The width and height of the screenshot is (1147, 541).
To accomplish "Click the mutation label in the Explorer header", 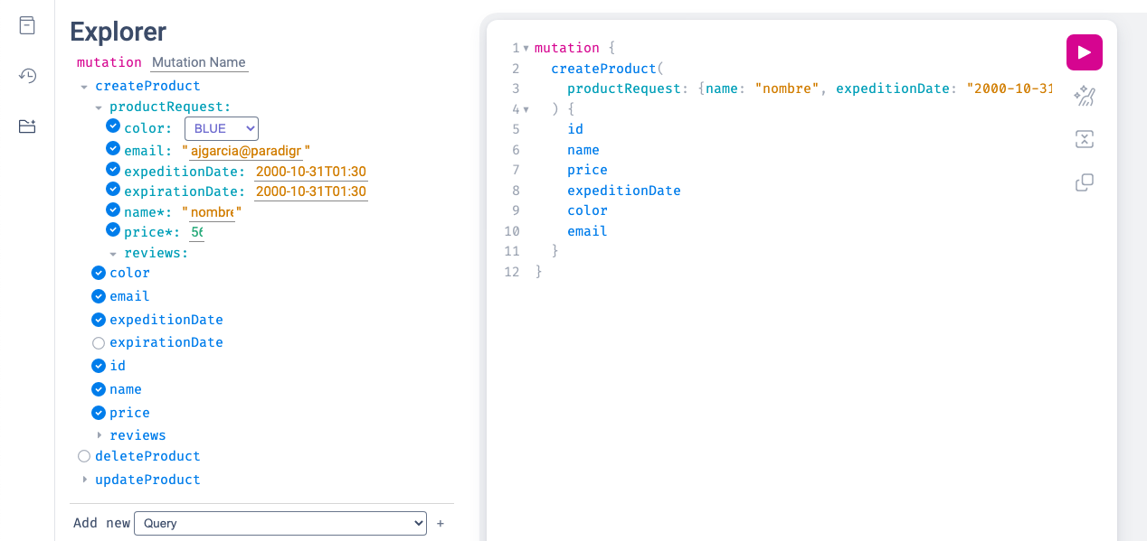I will pyautogui.click(x=108, y=62).
